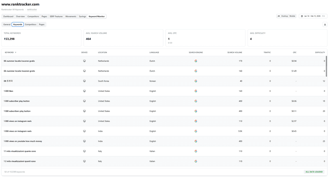Click the ALL DATA LOADED badge
The width and height of the screenshot is (329, 177).
(314, 172)
